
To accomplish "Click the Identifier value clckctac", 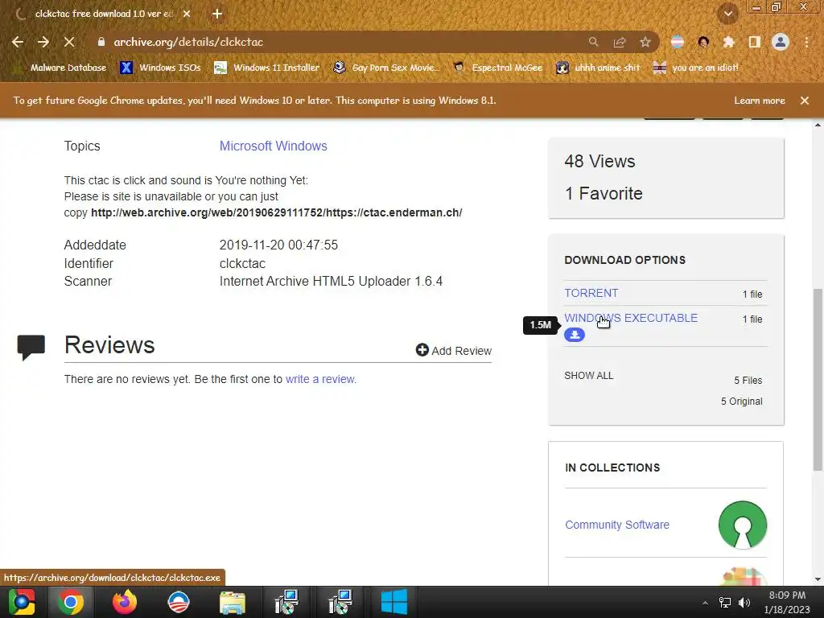I will point(242,263).
